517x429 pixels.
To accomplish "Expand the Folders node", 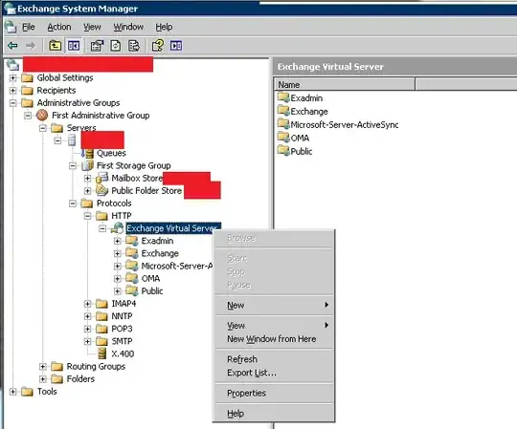I will coord(42,379).
